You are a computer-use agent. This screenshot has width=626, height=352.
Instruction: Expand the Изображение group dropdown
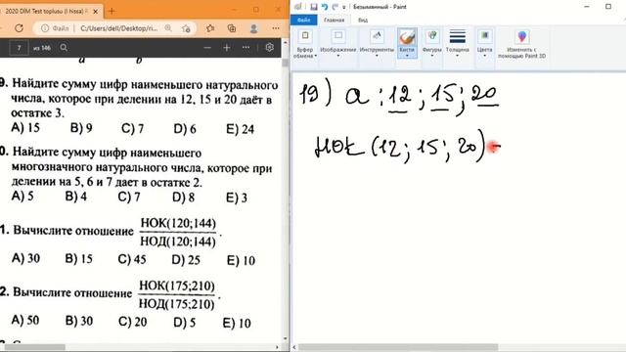[x=338, y=56]
